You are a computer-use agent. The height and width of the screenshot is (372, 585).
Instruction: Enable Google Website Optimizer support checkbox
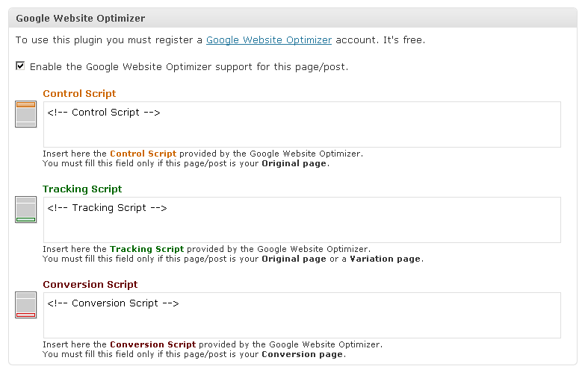(x=20, y=66)
